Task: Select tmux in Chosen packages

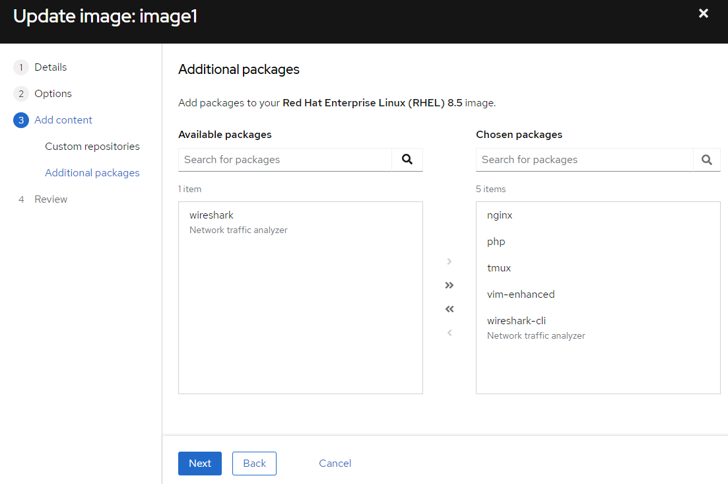Action: (499, 268)
